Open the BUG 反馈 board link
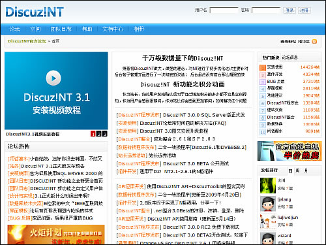The width and height of the screenshot is (326, 245). [x=276, y=82]
